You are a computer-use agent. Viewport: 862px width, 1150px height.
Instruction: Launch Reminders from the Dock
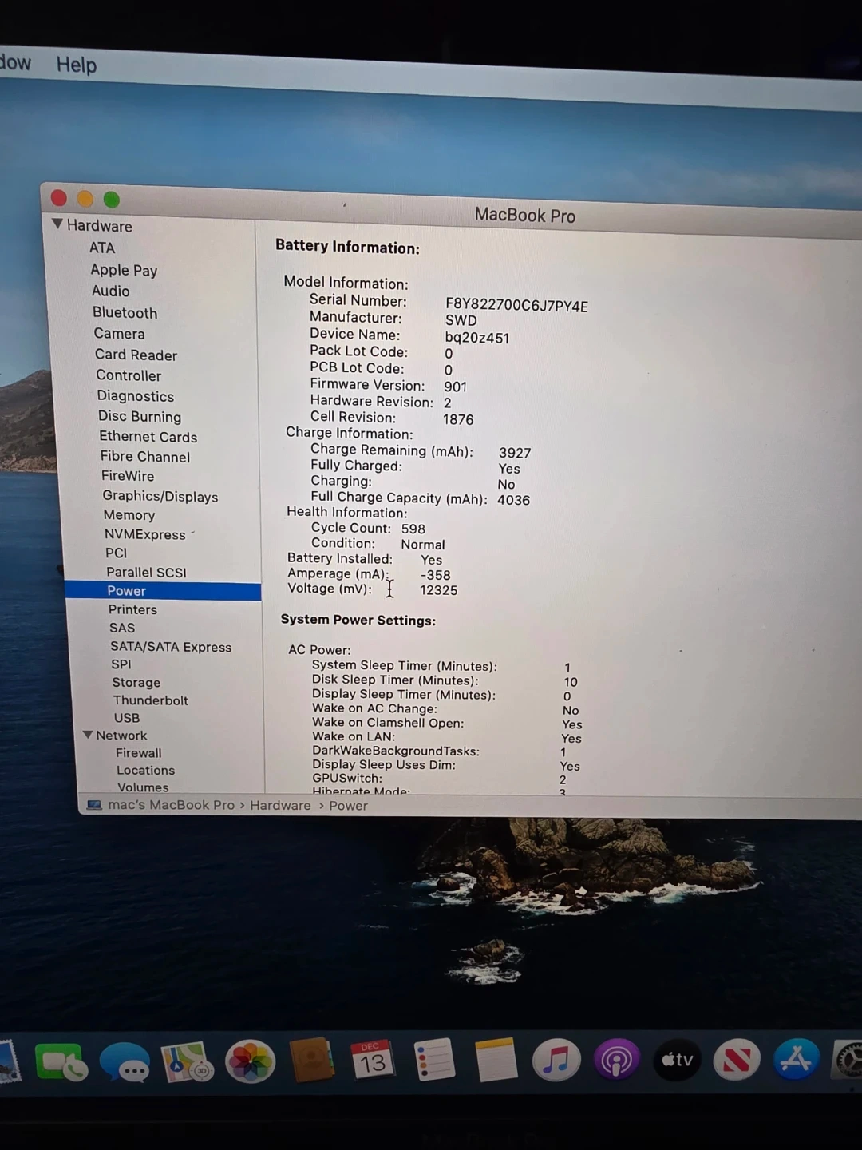434,1060
